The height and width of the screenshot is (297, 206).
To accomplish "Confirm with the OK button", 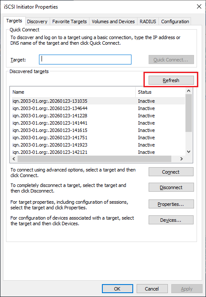I will 117,289.
